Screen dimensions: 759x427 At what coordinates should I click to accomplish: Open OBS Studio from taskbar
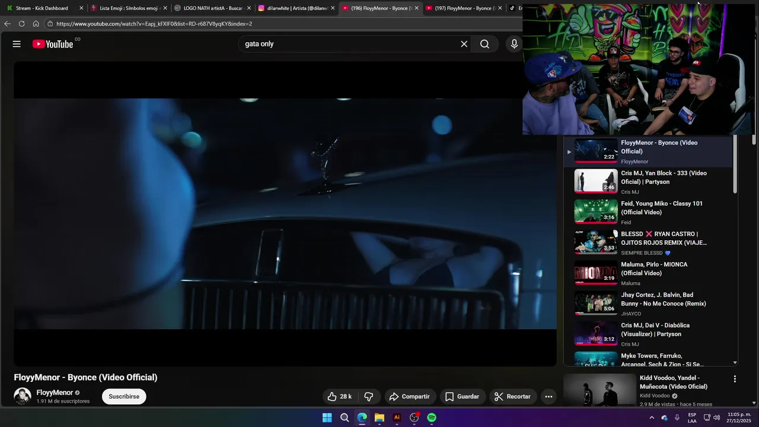[x=414, y=418]
